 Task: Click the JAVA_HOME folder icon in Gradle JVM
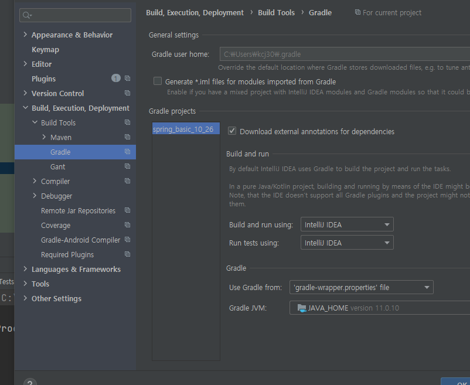302,308
